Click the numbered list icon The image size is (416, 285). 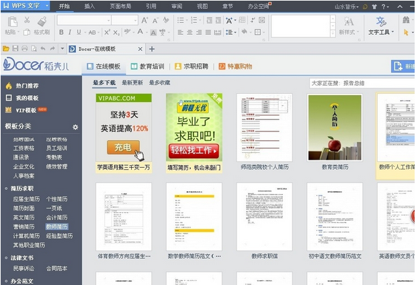[194, 20]
